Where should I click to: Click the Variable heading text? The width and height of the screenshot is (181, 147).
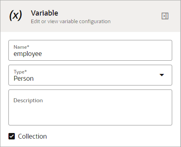(44, 13)
